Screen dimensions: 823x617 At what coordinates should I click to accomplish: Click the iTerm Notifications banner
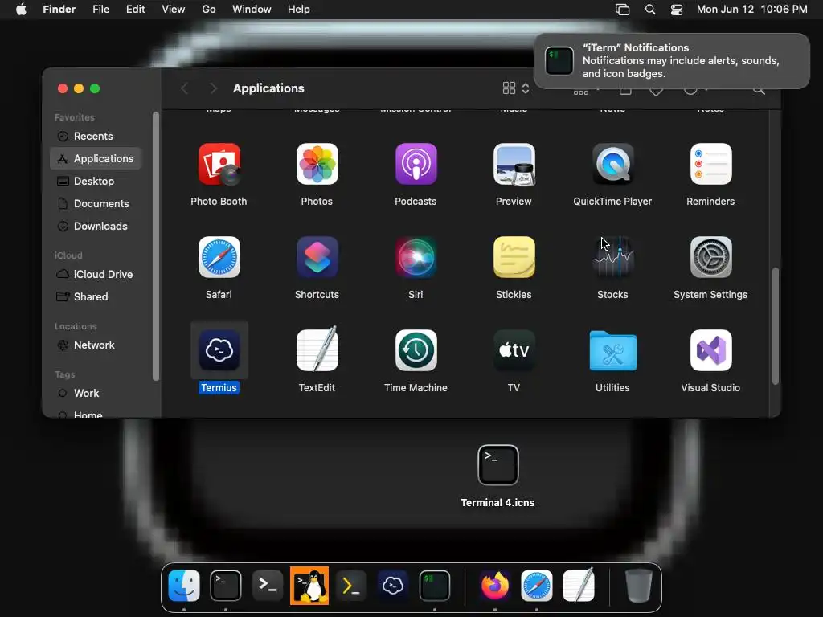(x=672, y=61)
